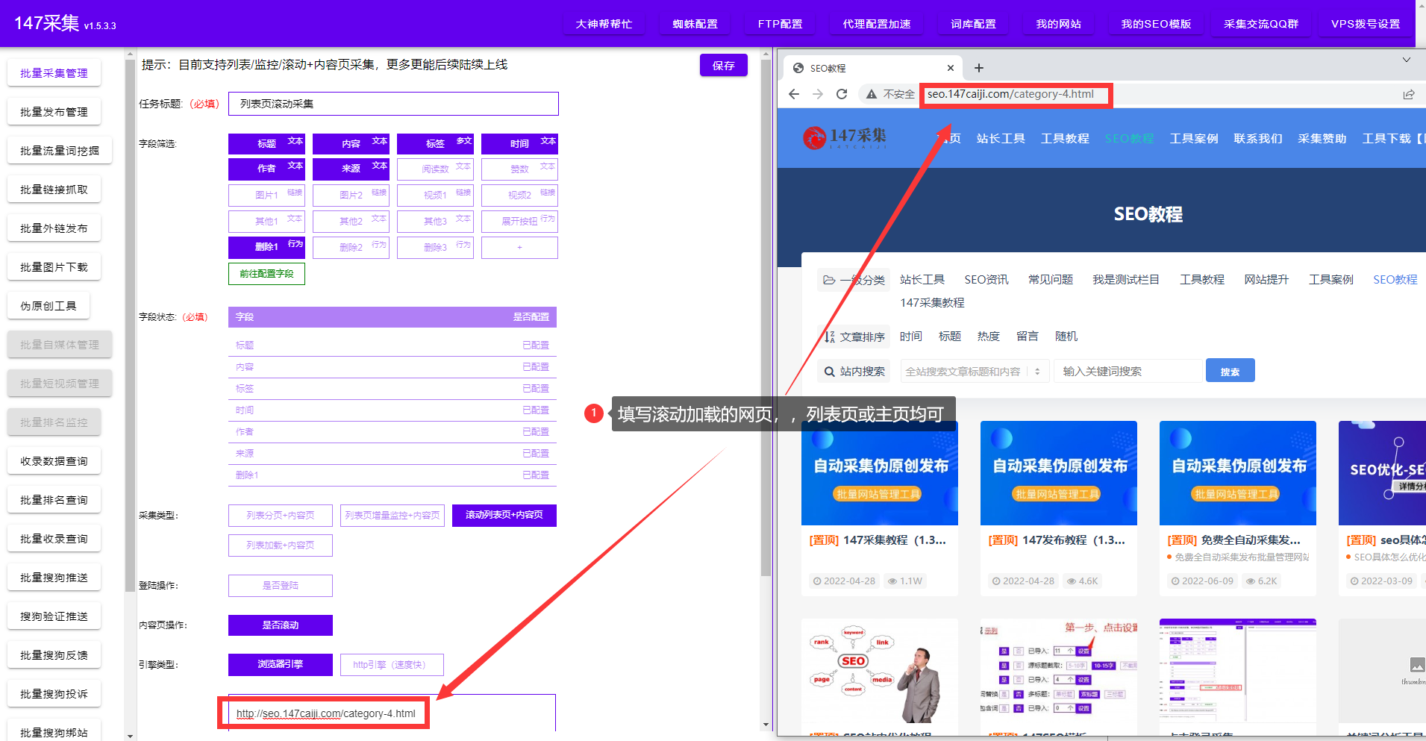The height and width of the screenshot is (741, 1426).
Task: Open 蜘蛛配置 in the top menu
Action: [695, 24]
